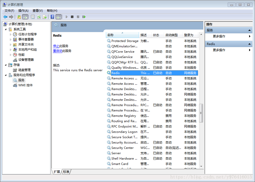
Task: Select 计算机管理(本地) root node
Action: pos(20,24)
